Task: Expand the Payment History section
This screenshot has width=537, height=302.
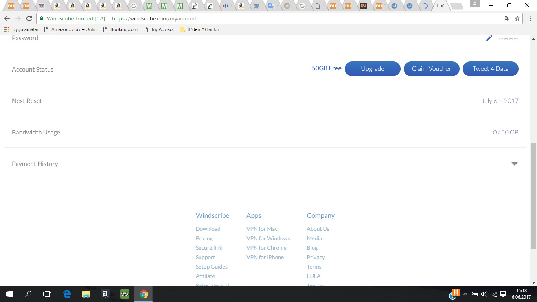Action: (x=514, y=164)
